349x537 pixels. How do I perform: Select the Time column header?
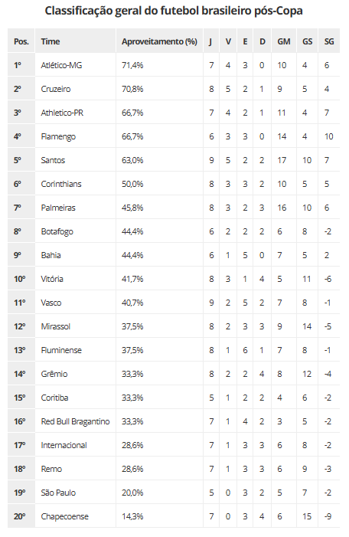(x=51, y=41)
